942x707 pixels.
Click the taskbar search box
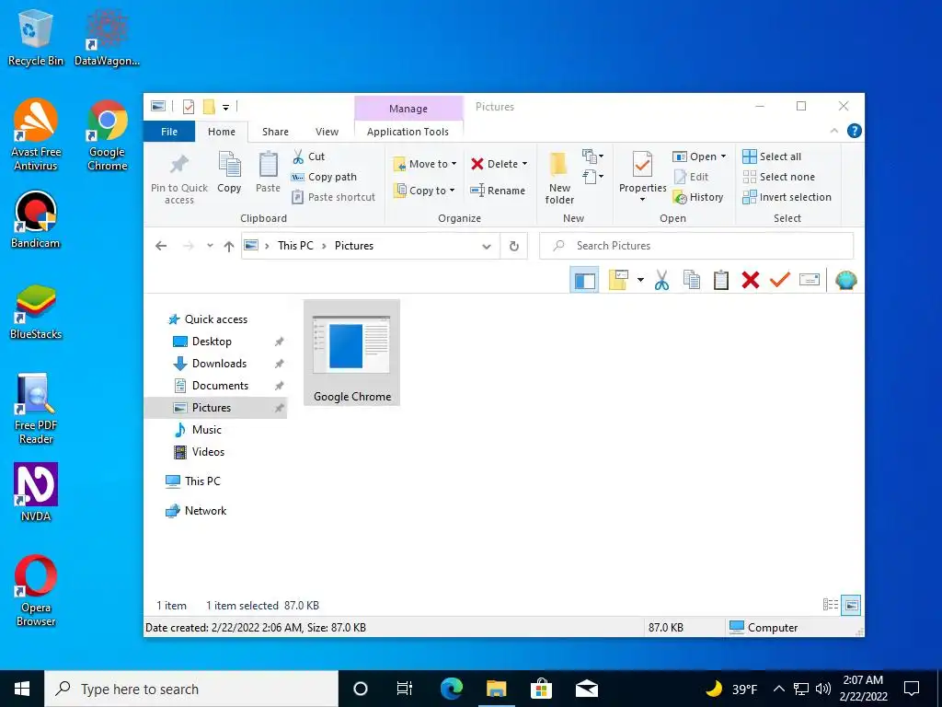point(191,689)
